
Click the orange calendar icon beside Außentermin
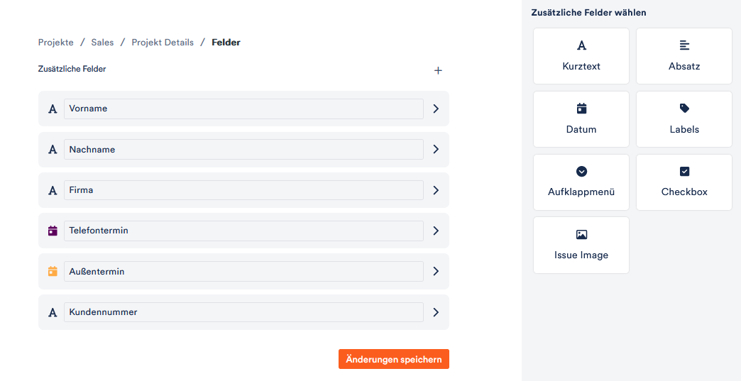click(53, 272)
